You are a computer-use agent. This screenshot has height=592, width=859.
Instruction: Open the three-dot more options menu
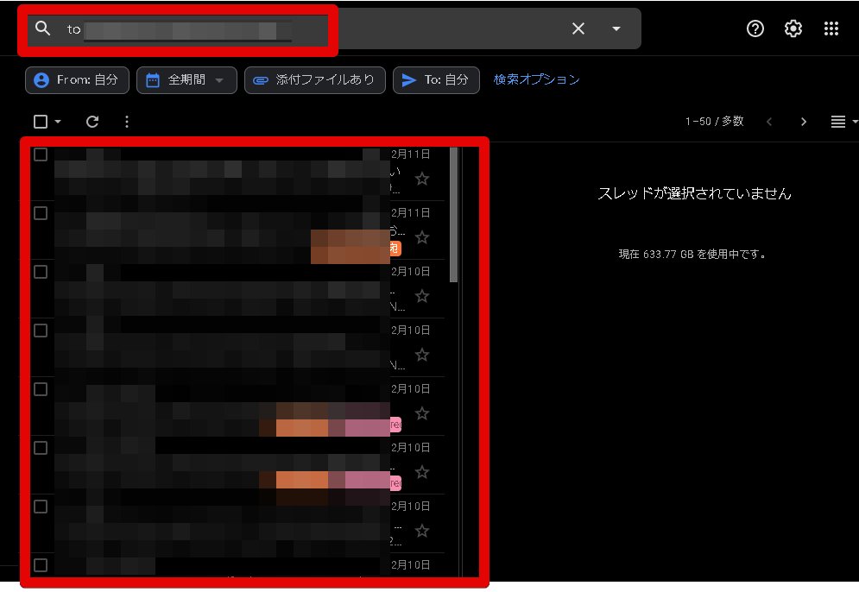[x=127, y=122]
